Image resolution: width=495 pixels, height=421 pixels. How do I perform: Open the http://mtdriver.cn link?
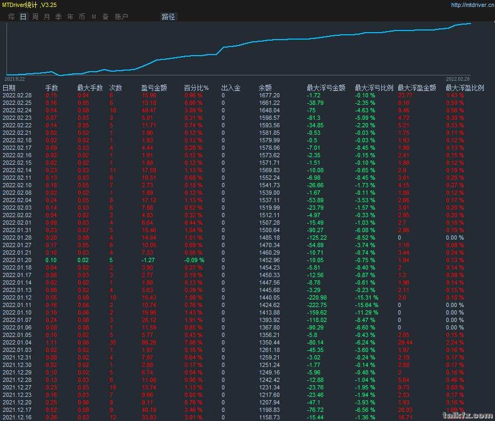(x=473, y=5)
